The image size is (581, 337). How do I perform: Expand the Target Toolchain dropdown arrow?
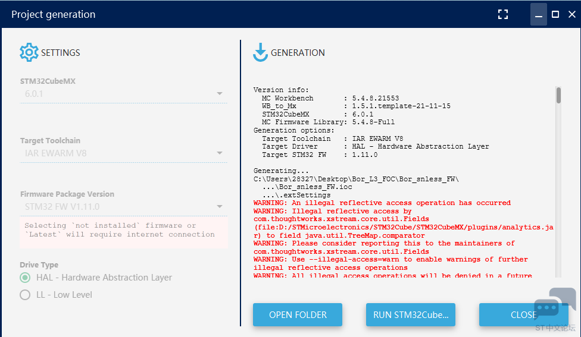(x=219, y=153)
